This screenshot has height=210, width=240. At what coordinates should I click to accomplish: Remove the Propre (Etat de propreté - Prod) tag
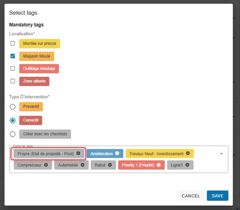coord(78,153)
